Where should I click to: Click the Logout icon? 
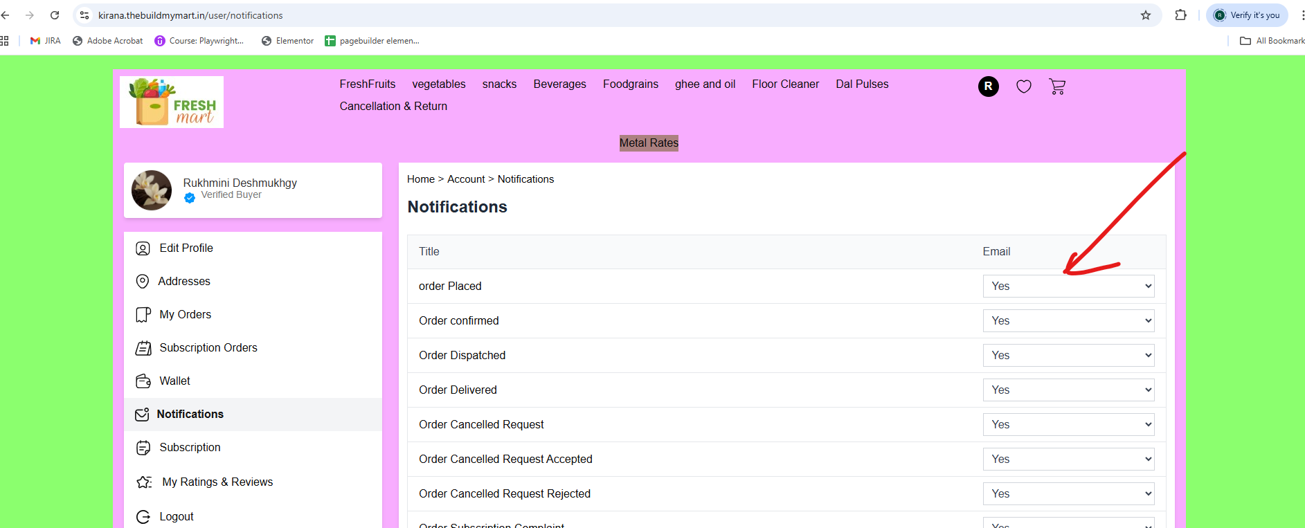tap(143, 517)
